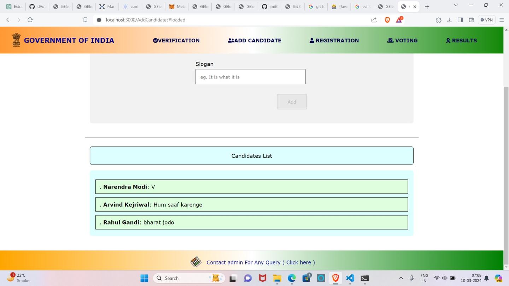Click the India emblem logo in header
Image resolution: width=509 pixels, height=286 pixels.
pos(16,40)
